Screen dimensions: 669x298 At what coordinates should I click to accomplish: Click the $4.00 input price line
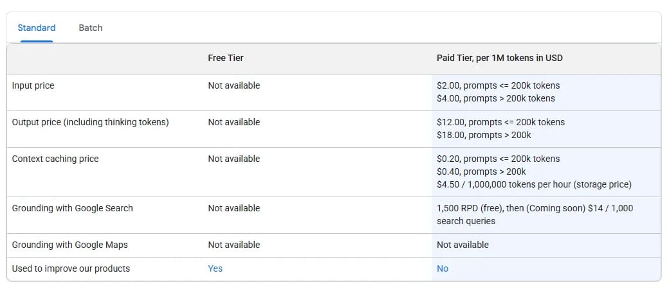(x=495, y=98)
